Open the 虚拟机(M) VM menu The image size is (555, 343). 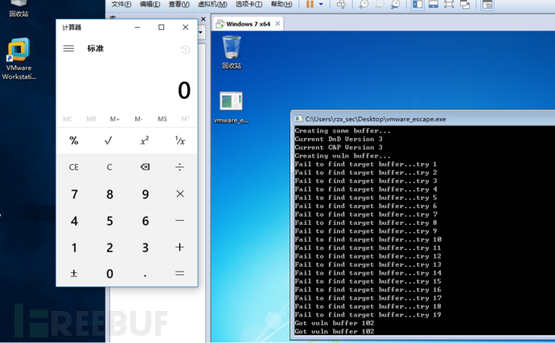tap(212, 4)
